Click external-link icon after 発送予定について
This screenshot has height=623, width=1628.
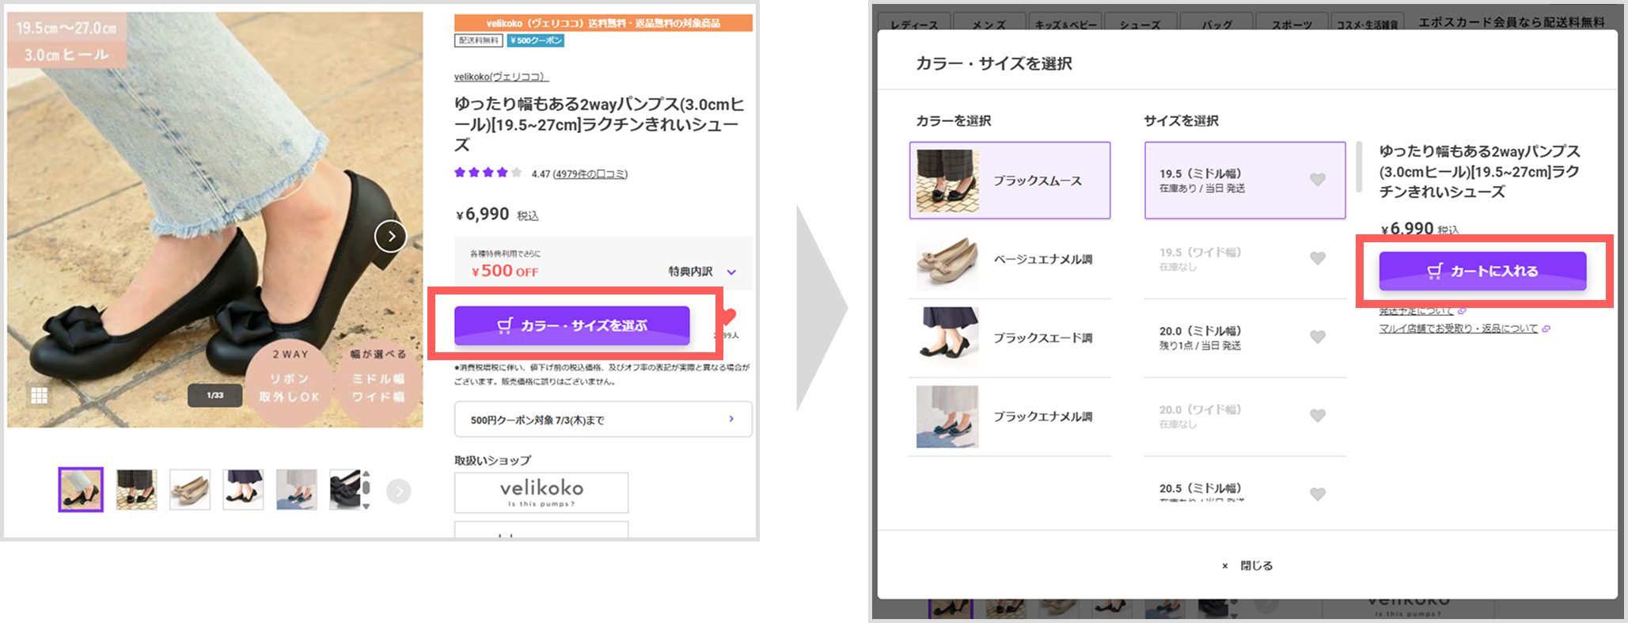[1462, 311]
